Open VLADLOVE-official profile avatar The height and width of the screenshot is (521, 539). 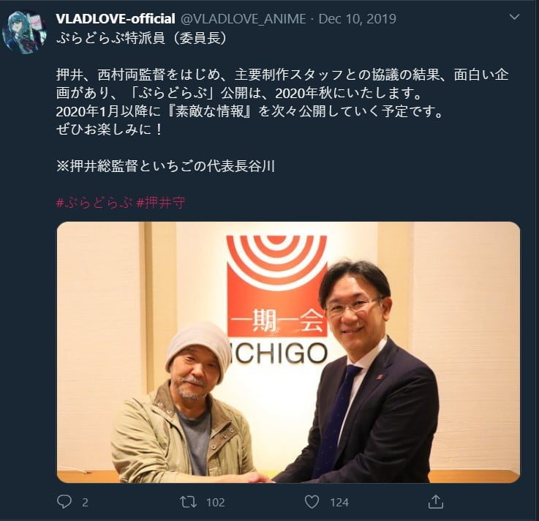pyautogui.click(x=24, y=32)
